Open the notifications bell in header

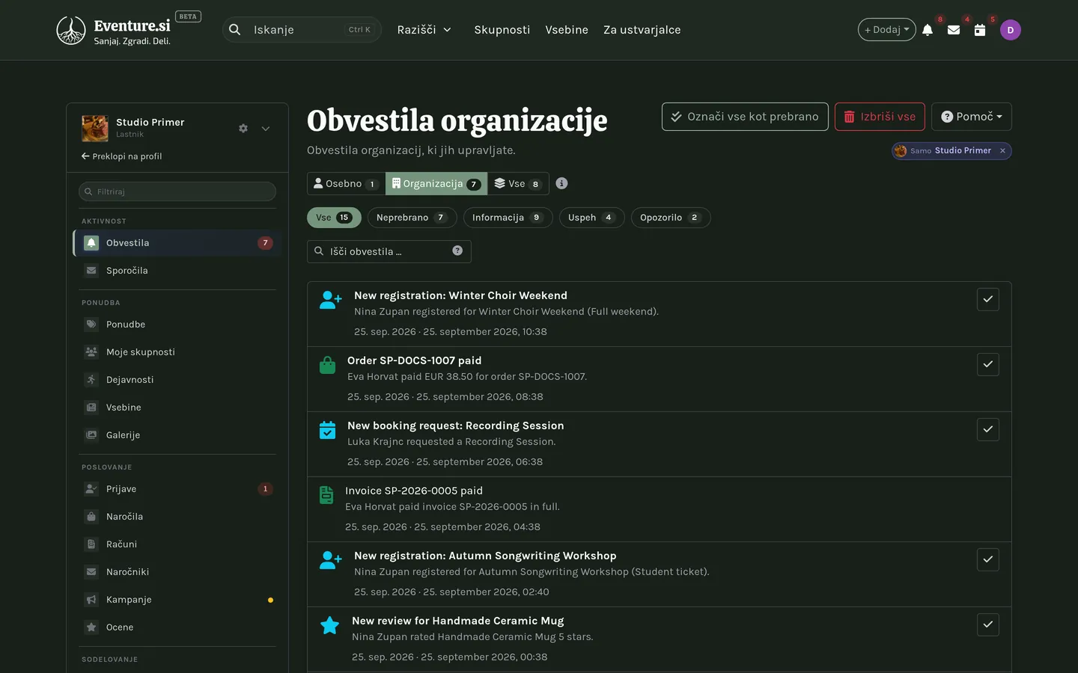928,30
